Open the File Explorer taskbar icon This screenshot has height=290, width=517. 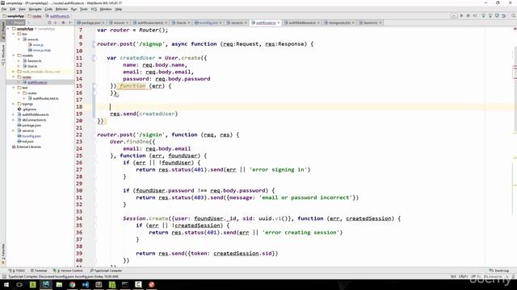tap(59, 284)
